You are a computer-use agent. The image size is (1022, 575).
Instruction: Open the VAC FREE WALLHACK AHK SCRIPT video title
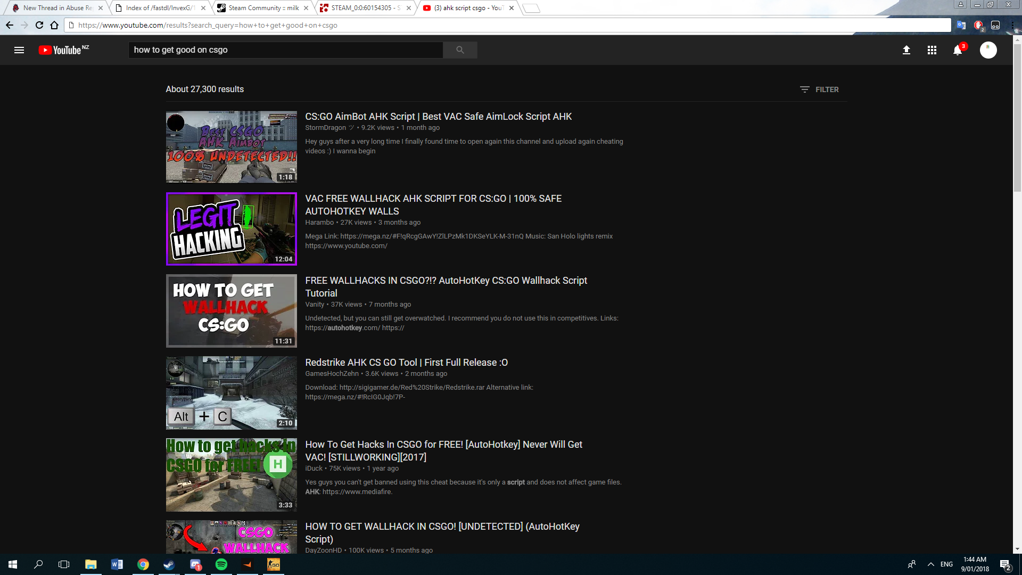(433, 205)
